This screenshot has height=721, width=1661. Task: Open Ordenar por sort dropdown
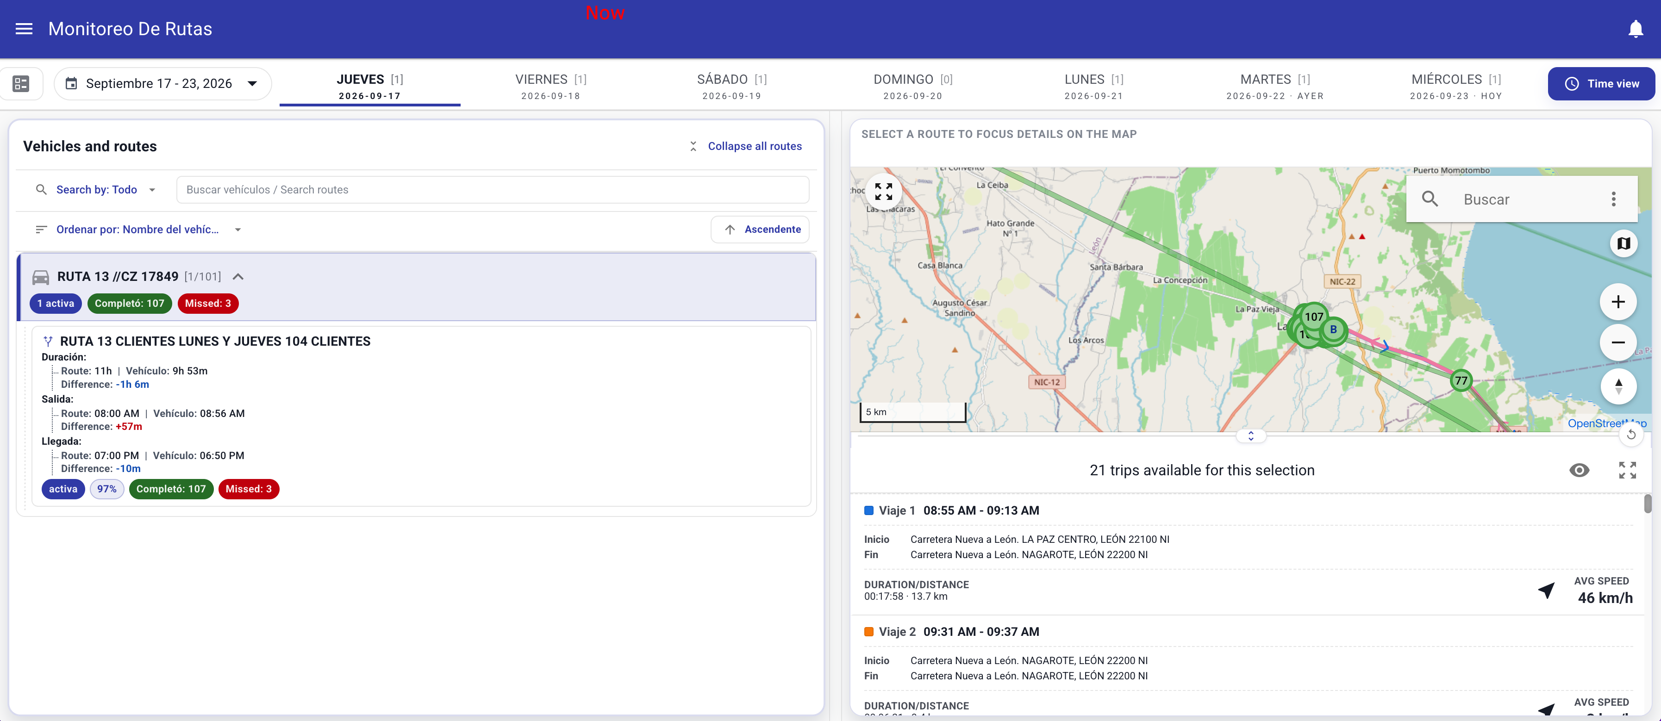click(x=138, y=230)
